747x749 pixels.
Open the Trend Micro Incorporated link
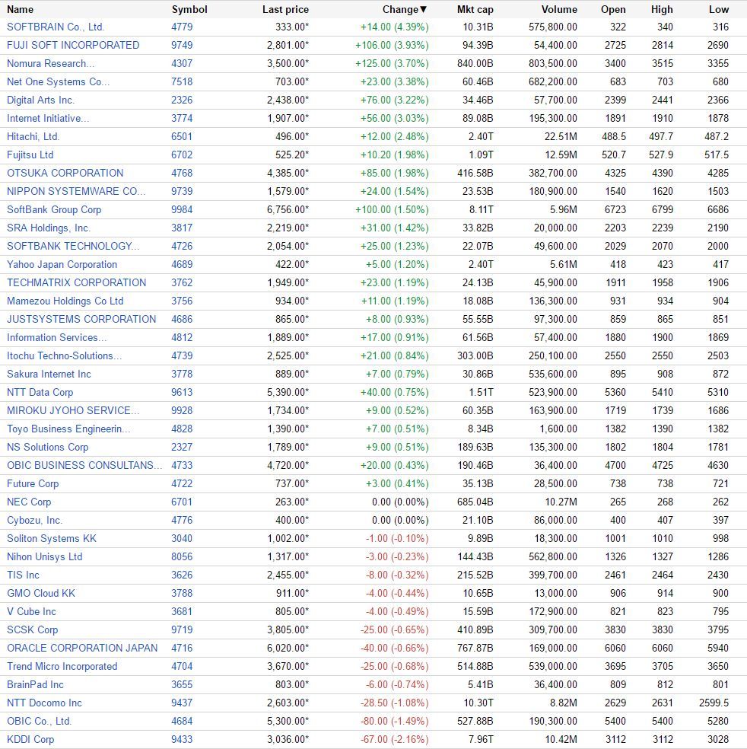tap(62, 666)
